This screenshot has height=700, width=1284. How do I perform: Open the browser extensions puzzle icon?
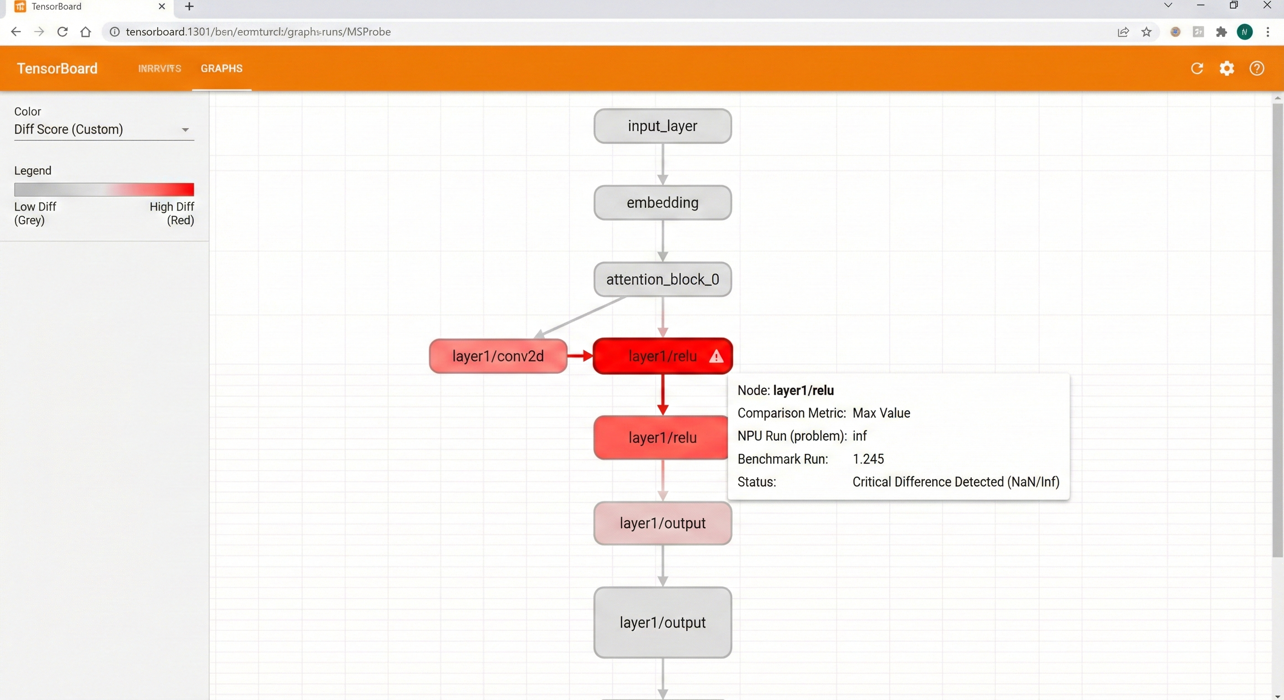[x=1221, y=32]
